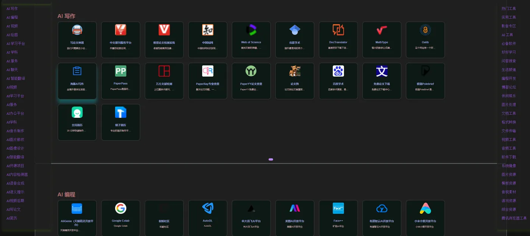The image size is (530, 236).
Task: Open the DocTranslator orange icon
Action: (x=338, y=30)
